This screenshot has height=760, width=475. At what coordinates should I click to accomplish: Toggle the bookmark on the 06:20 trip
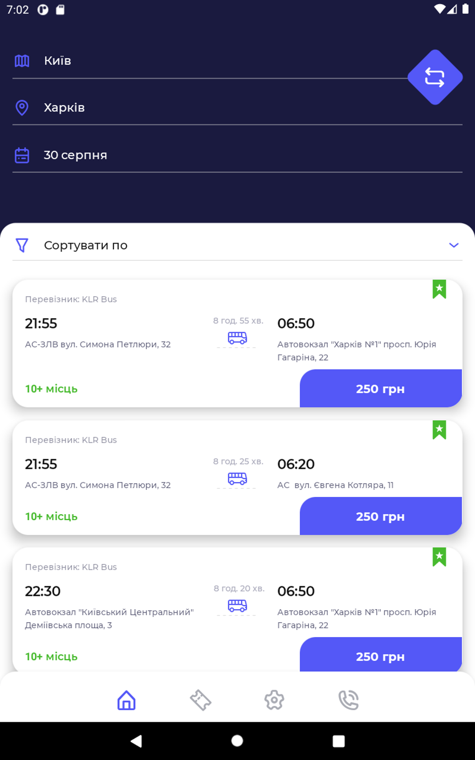click(439, 430)
